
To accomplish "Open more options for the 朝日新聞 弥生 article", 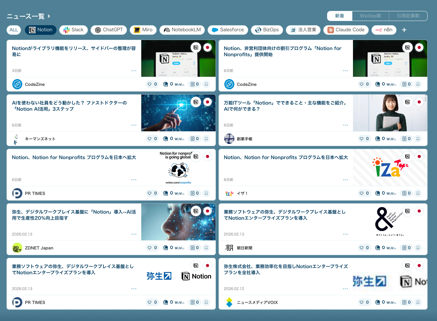I will tap(346, 234).
